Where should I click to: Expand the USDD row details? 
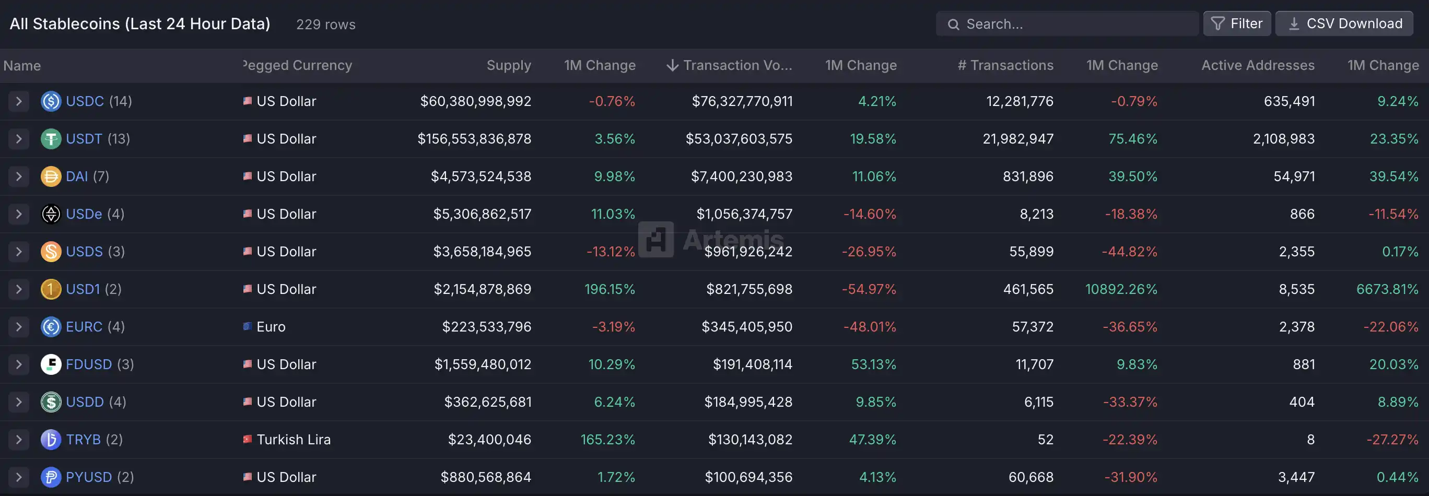[18, 401]
